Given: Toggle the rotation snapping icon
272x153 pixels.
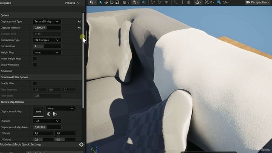Looking at the screenshot, I should click(x=197, y=3).
